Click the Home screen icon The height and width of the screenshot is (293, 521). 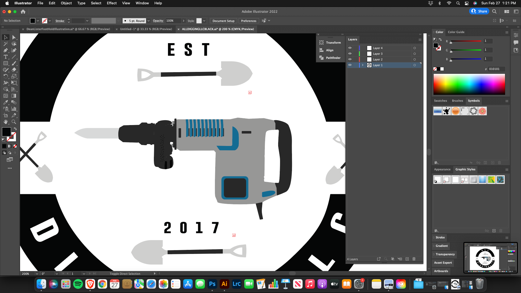pos(23,12)
